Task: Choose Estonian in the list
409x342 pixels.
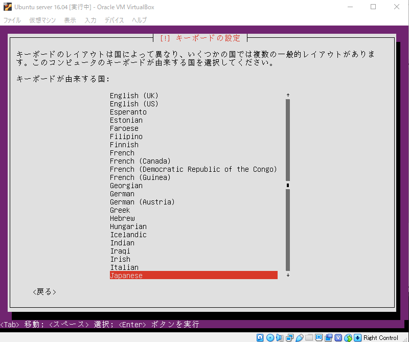Action: click(194, 120)
